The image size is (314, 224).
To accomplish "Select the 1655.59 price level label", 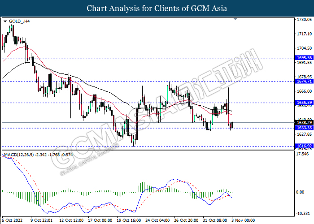I will point(304,103).
